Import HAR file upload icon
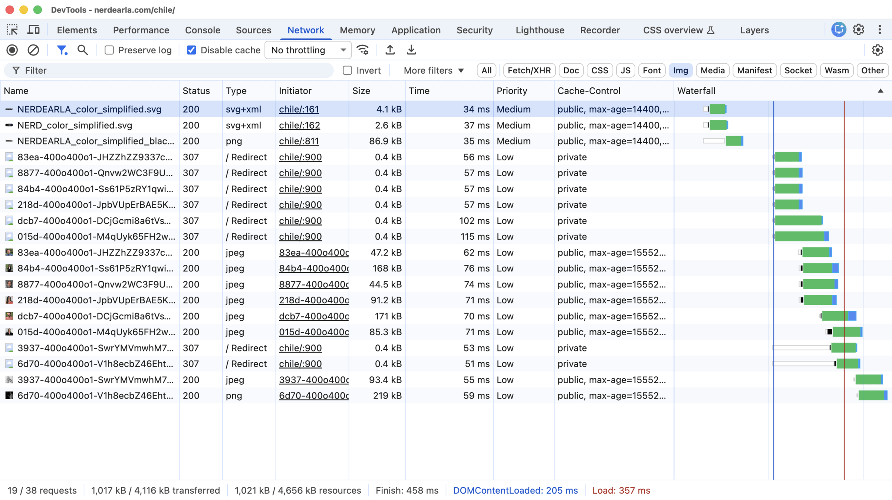892x500 pixels. tap(390, 50)
